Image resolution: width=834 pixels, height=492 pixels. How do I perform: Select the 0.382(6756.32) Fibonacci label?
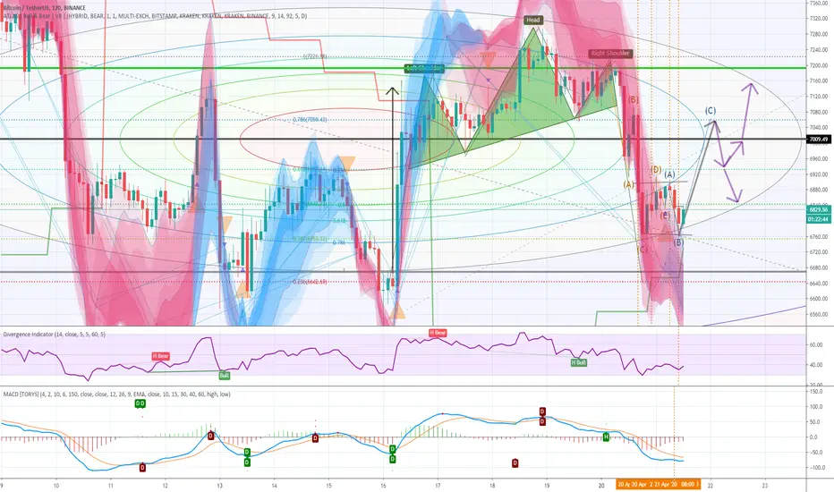click(310, 239)
